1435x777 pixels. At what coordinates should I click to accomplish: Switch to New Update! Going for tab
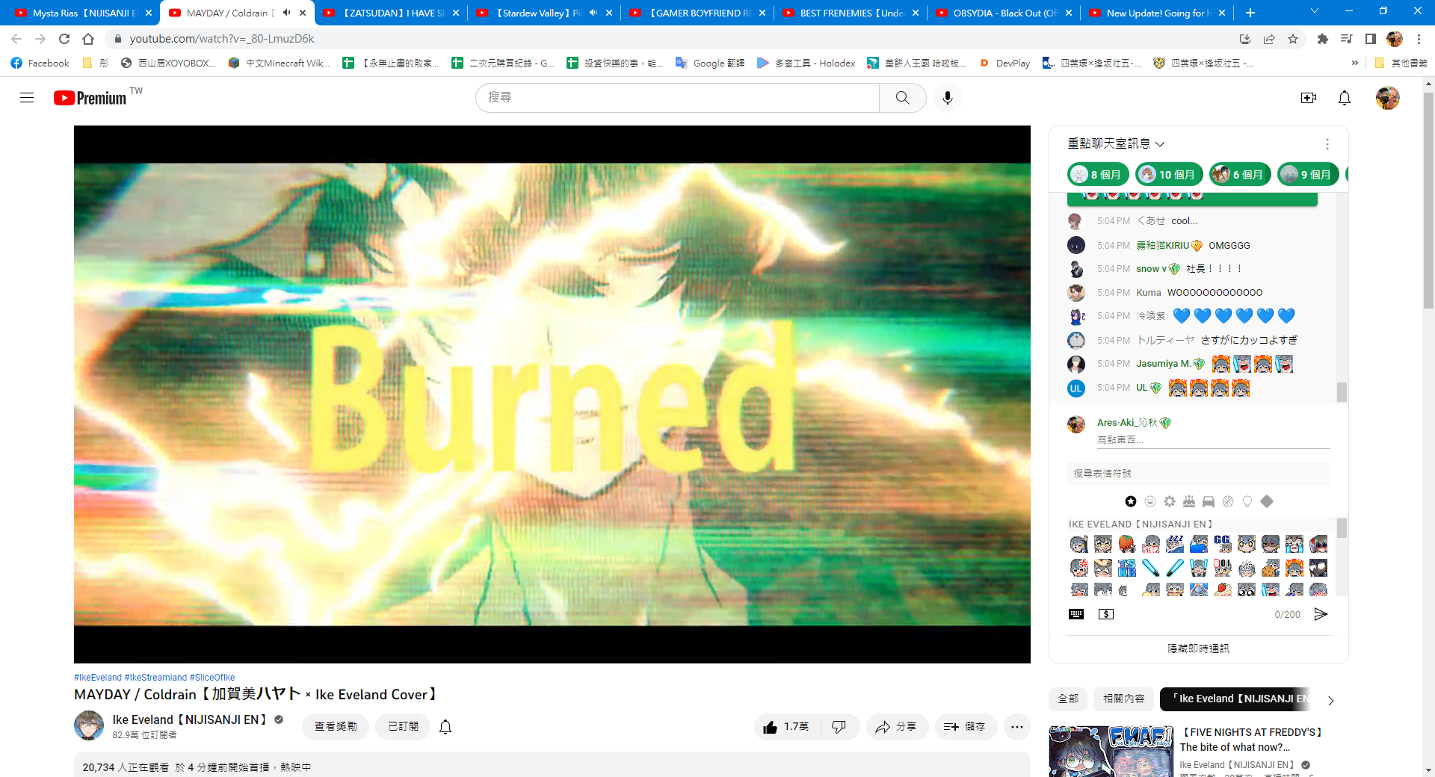1157,13
